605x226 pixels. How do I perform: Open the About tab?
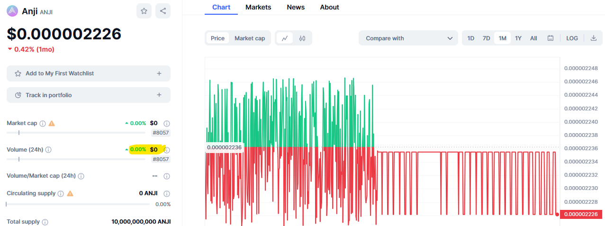click(329, 7)
